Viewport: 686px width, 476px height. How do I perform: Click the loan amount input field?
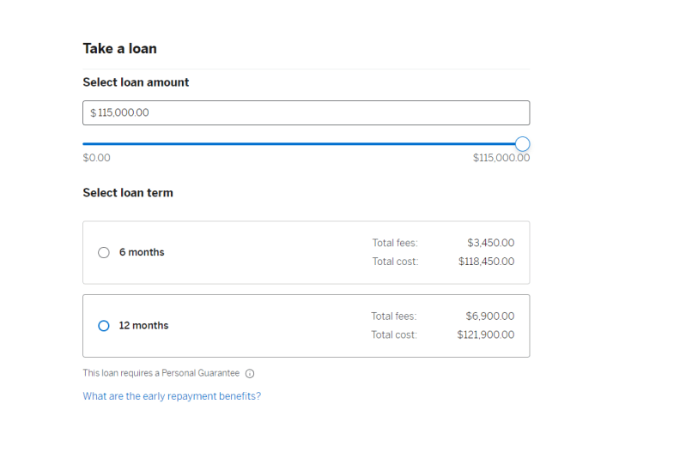(x=306, y=112)
